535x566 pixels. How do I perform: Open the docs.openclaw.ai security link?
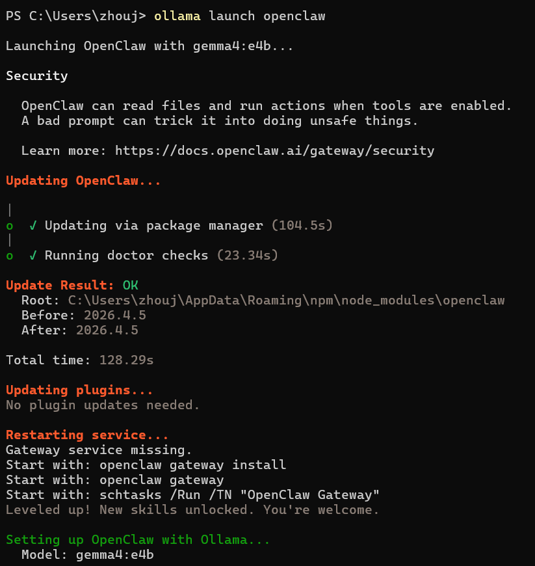274,151
